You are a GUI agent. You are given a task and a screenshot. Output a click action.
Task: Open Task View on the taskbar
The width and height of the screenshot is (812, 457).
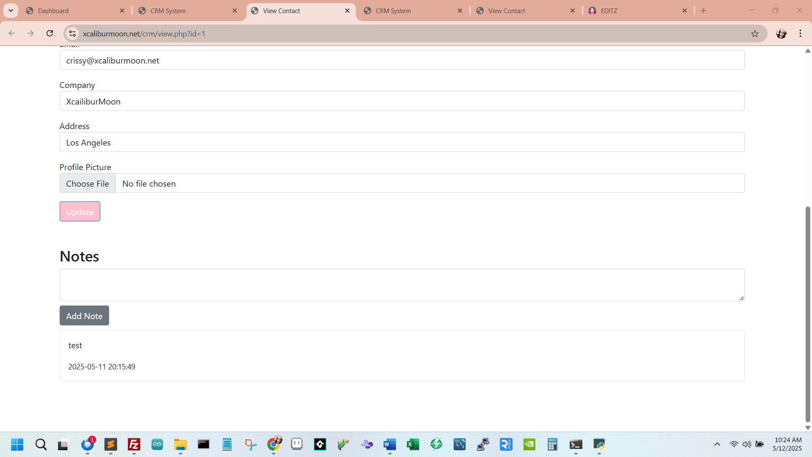(x=63, y=444)
